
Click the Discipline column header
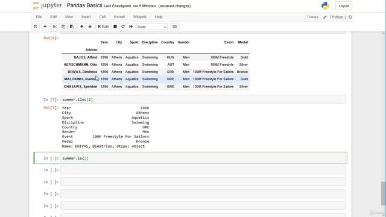pos(150,42)
